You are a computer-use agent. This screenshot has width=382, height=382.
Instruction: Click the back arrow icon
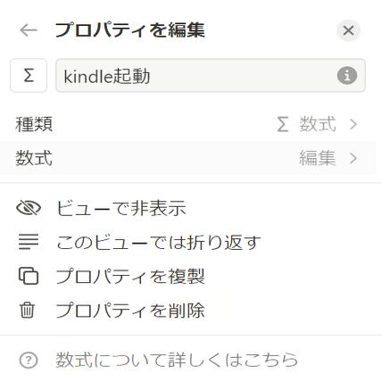[x=29, y=30]
